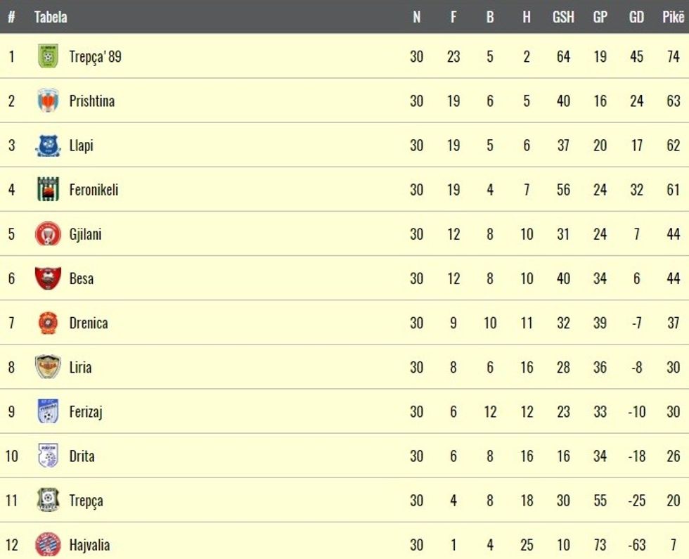The width and height of the screenshot is (689, 559).
Task: Click the Tabela column header
Action: (x=51, y=17)
